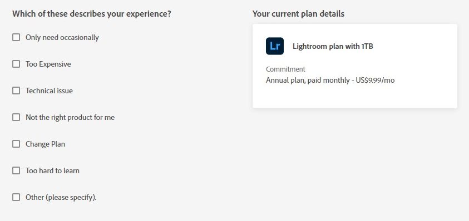
Task: Mark the 'Change Plan' checkbox
Action: [x=16, y=144]
